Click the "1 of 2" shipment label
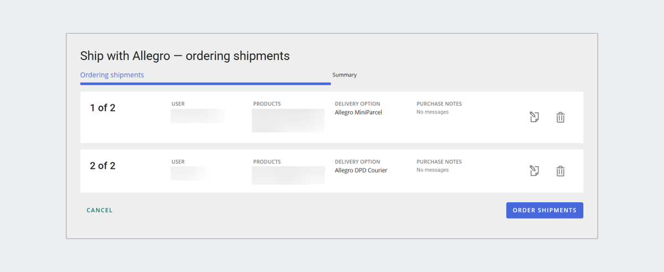 click(102, 108)
